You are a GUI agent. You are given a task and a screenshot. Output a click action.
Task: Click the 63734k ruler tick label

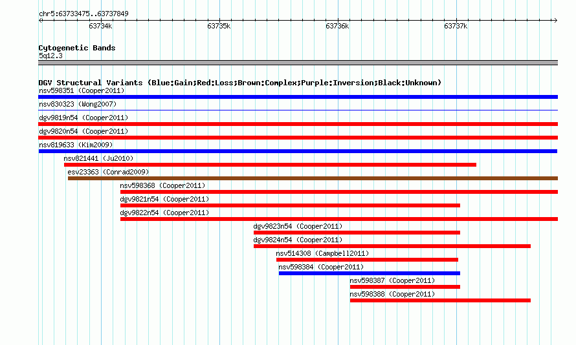tap(101, 26)
